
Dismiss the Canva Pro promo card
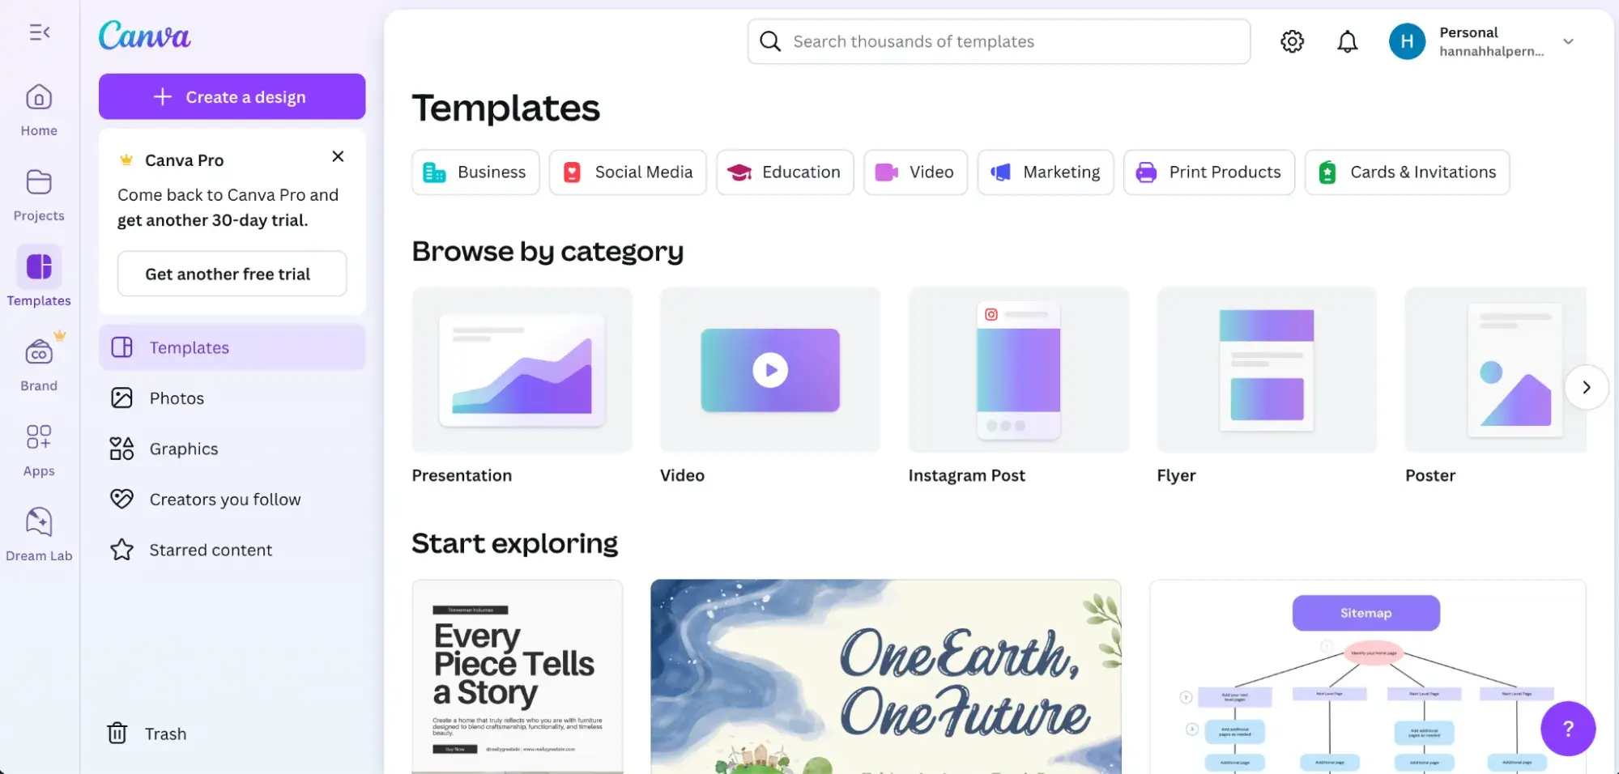tap(338, 156)
